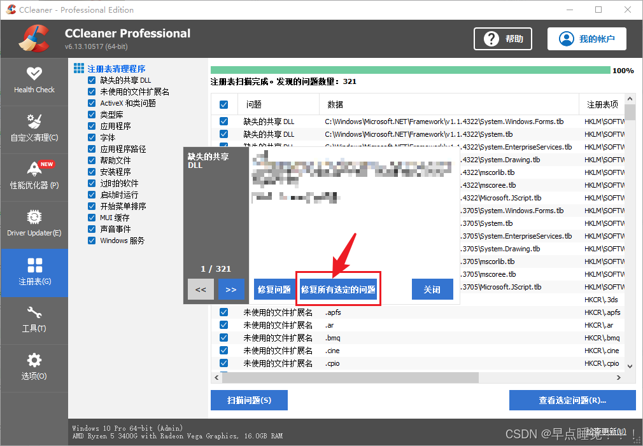Click 关闭 to close dialog
The image size is (643, 446).
[x=432, y=289]
